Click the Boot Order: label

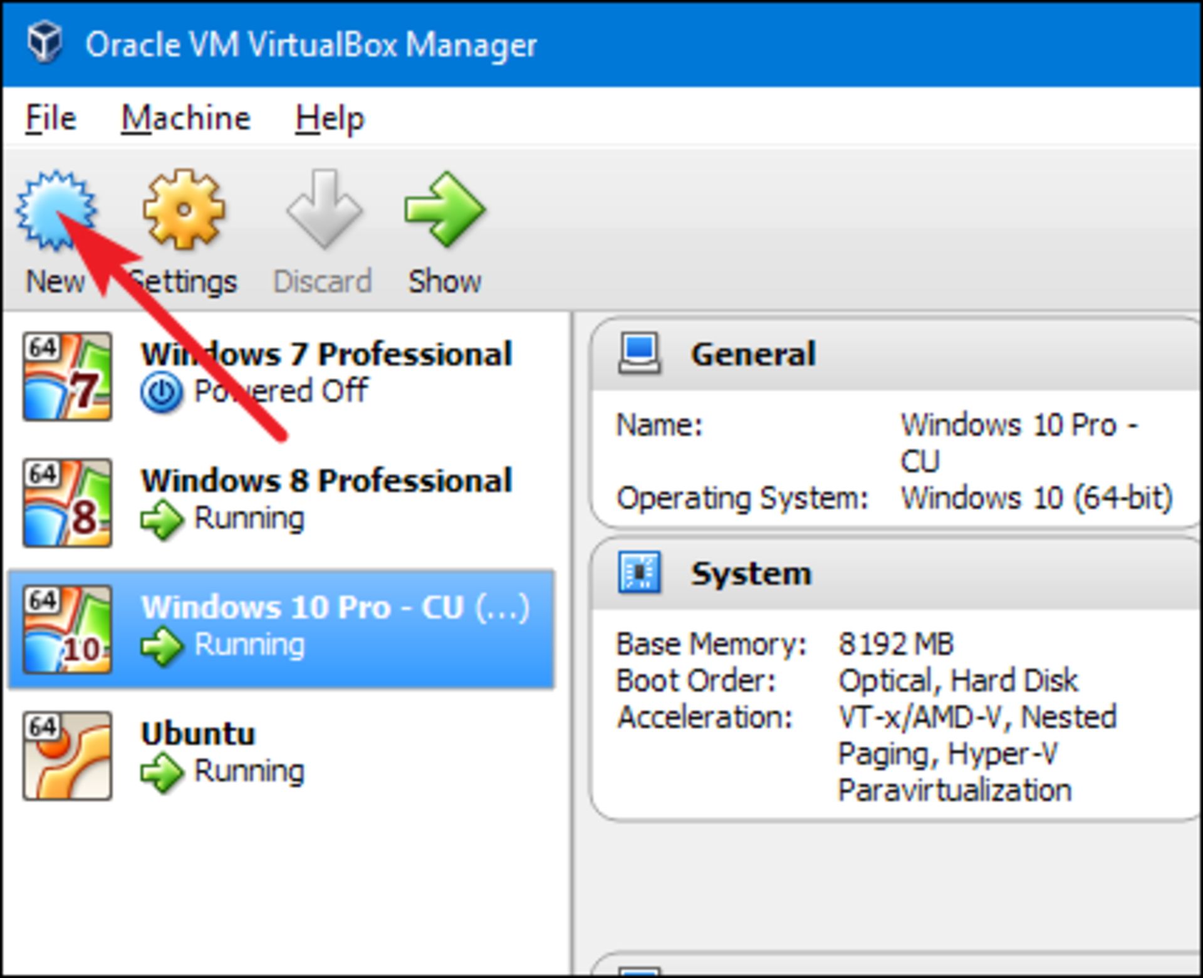pos(696,680)
